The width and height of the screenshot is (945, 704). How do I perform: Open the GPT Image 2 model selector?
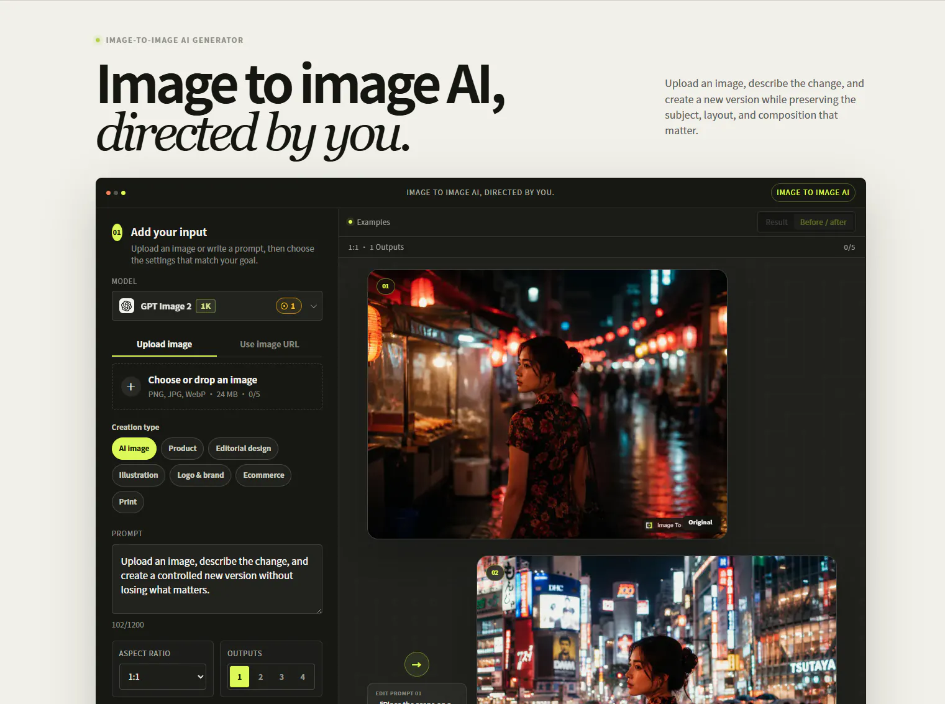[x=217, y=306]
